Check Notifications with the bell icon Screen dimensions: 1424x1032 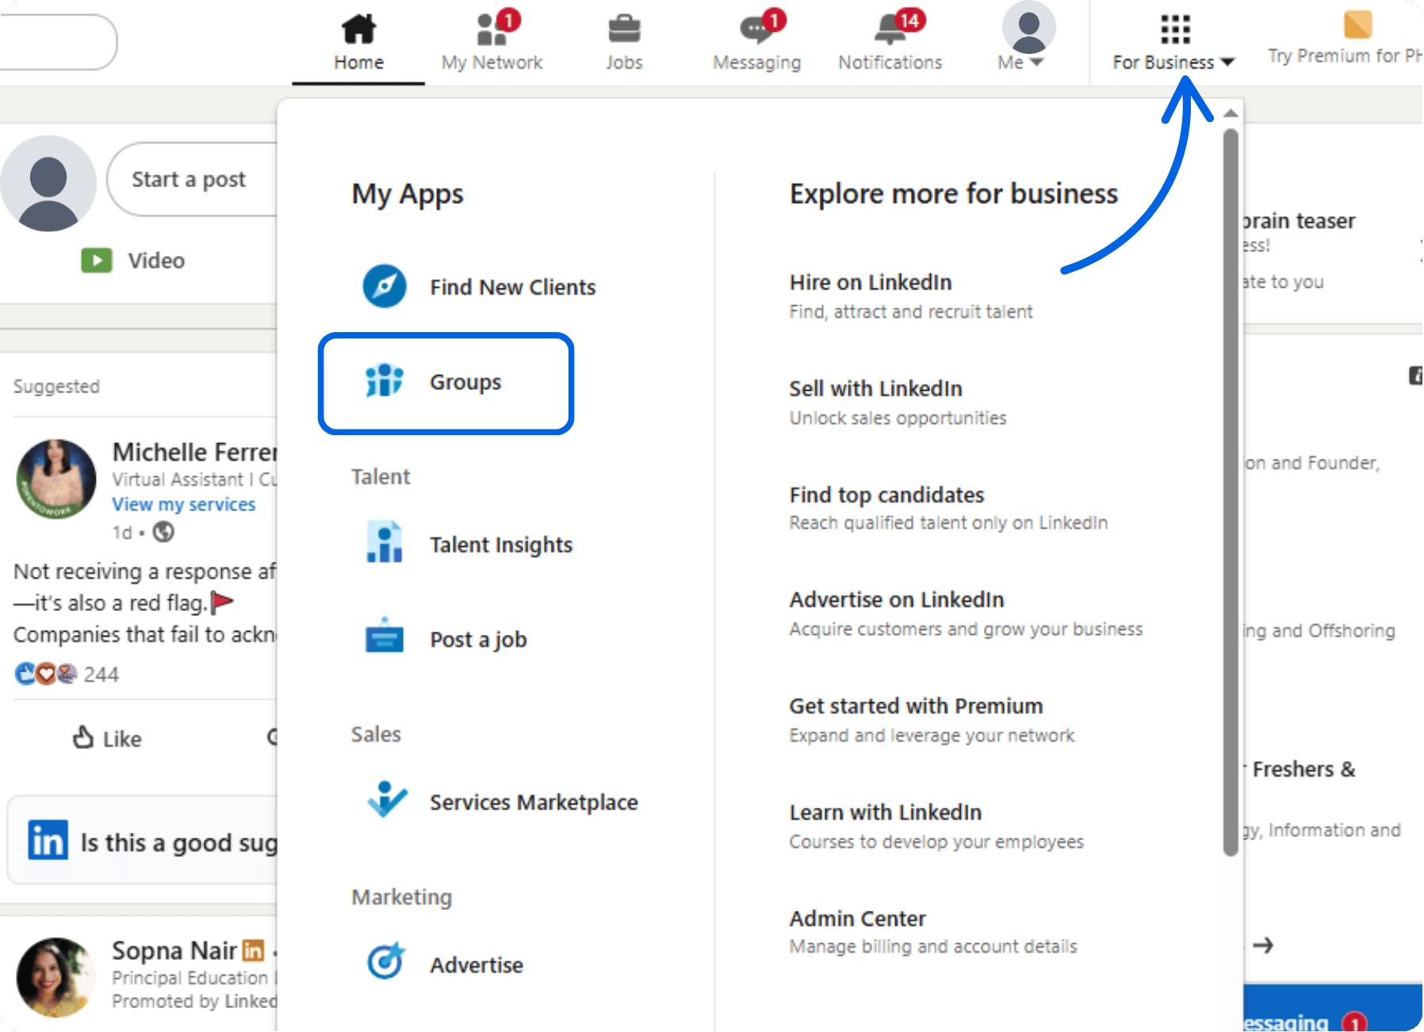888,26
